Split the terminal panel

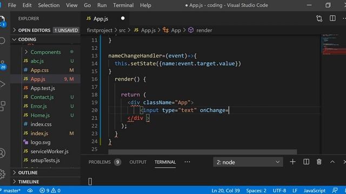click(307, 162)
